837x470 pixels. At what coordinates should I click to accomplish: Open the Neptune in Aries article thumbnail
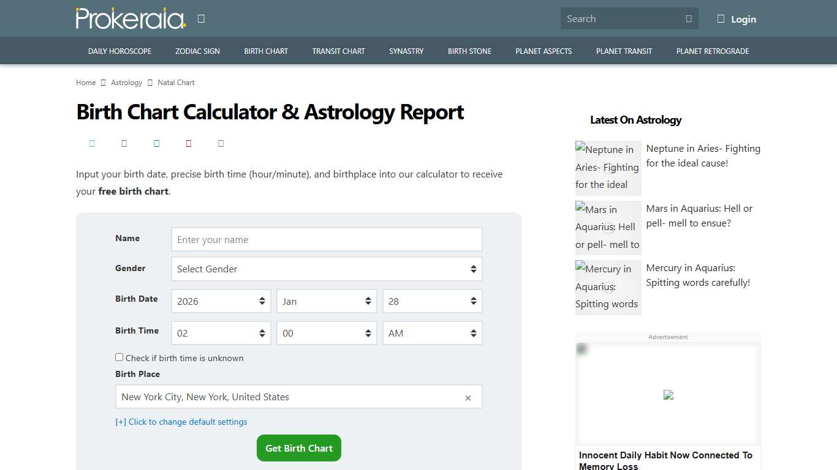[608, 167]
